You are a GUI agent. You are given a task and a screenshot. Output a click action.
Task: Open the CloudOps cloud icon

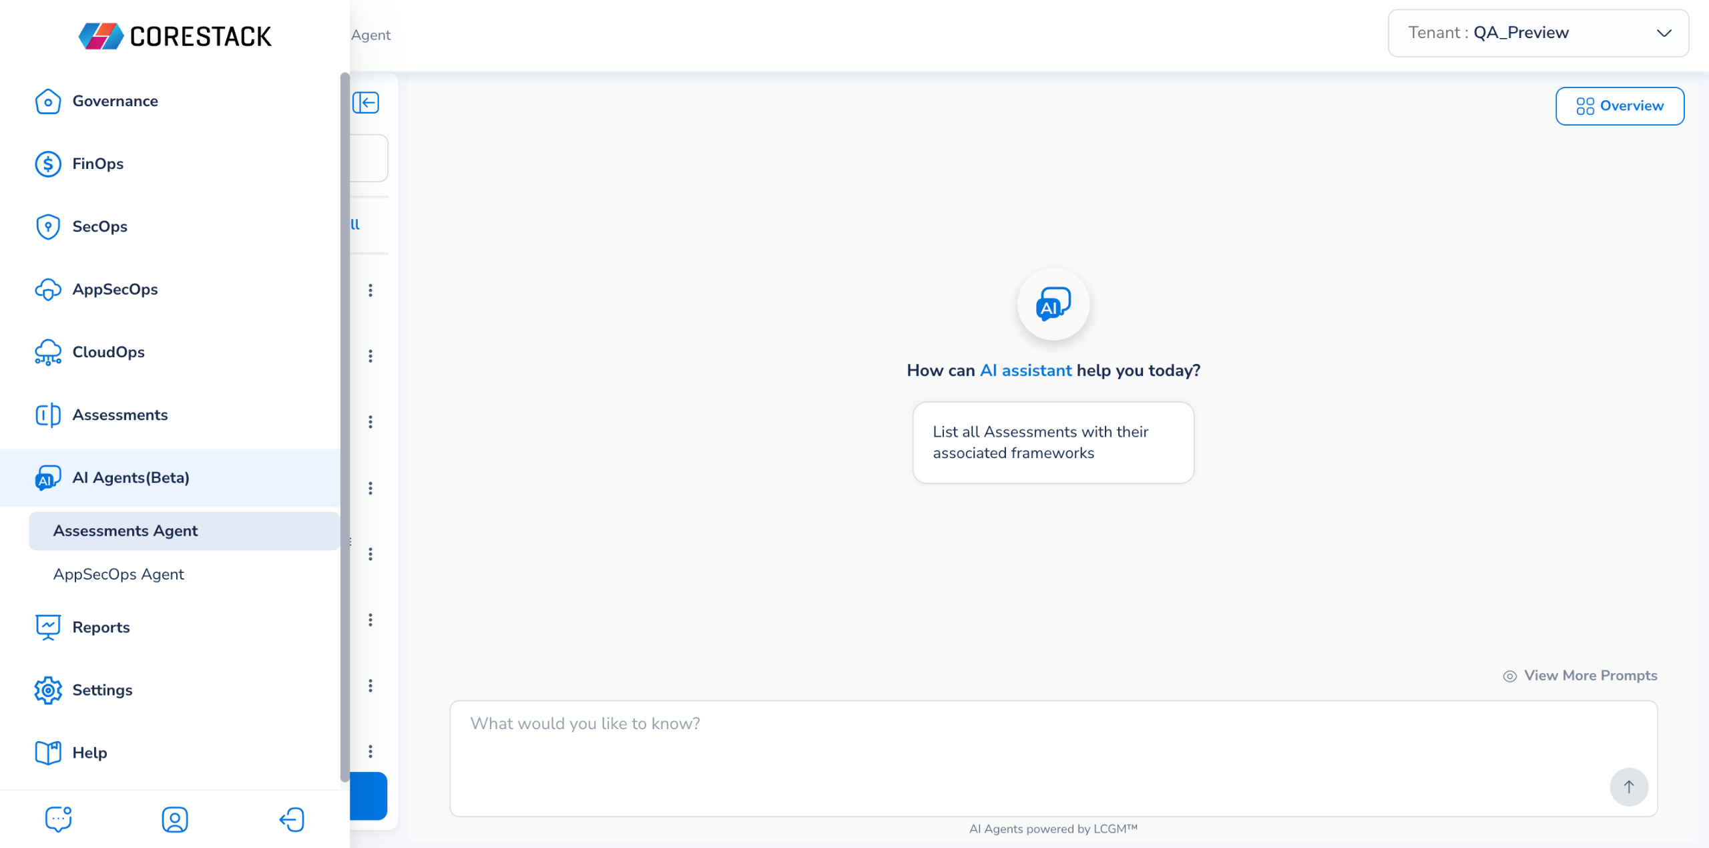click(x=48, y=353)
